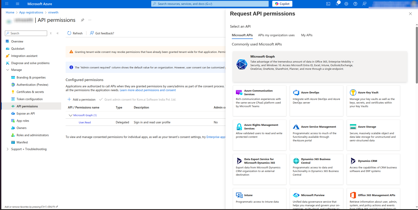Viewport: 418px width, 210px height.
Task: Expand Support + Troubleshooting section
Action: pos(8,149)
